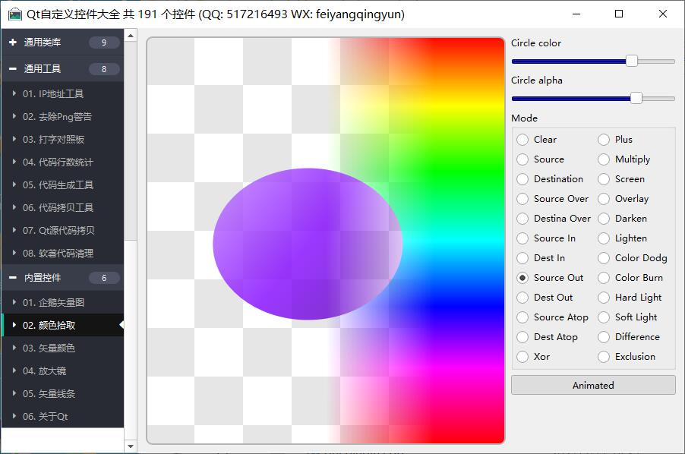Click the plus icon beside 通用类库
The width and height of the screenshot is (685, 454).
click(x=13, y=43)
